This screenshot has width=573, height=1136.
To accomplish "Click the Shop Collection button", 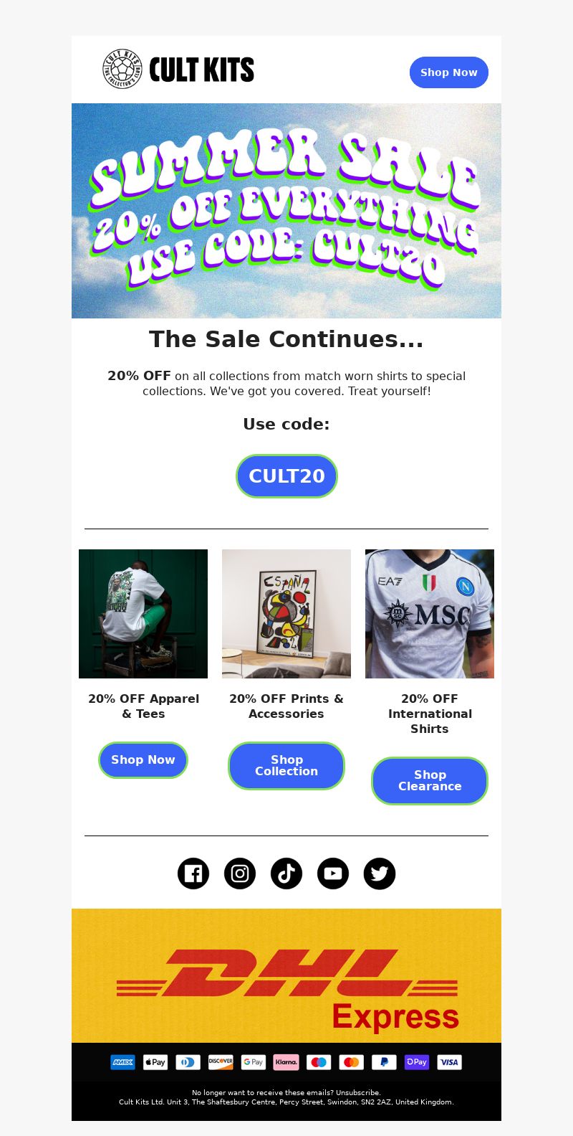I will click(286, 766).
